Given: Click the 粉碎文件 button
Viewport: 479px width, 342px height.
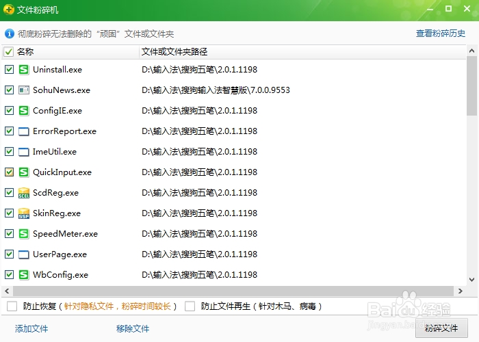Looking at the screenshot, I should pyautogui.click(x=441, y=328).
